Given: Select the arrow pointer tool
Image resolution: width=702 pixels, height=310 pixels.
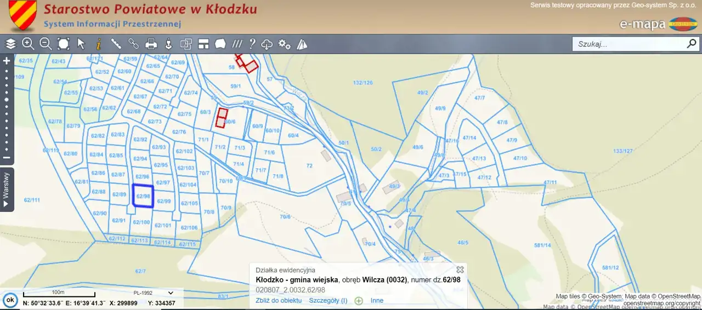Looking at the screenshot, I should 81,44.
